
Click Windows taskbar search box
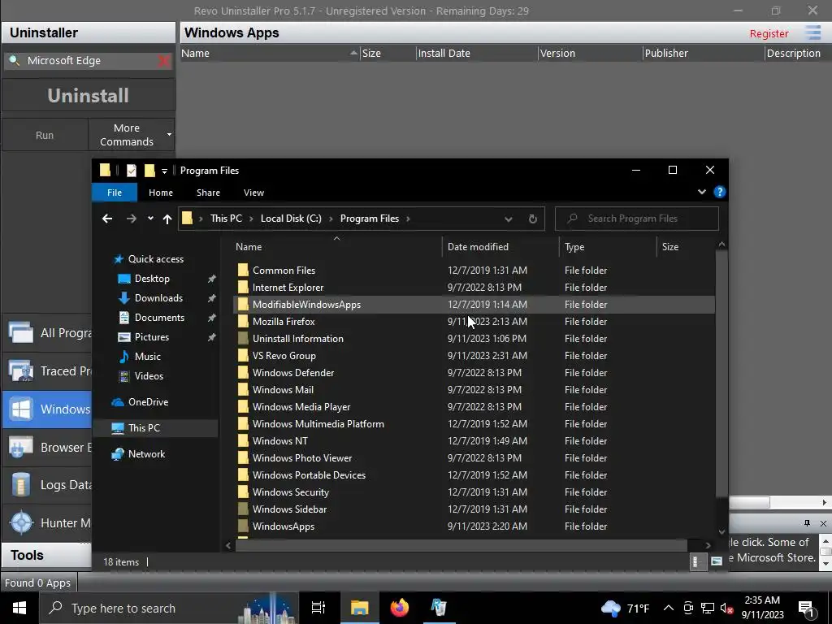[x=168, y=608]
